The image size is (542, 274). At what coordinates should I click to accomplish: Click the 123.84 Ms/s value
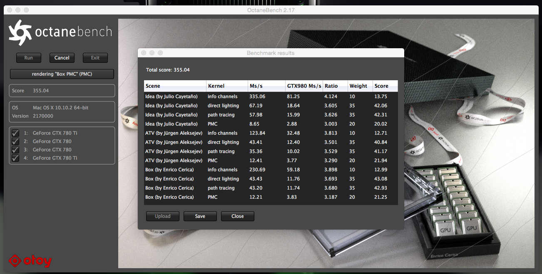(x=257, y=133)
